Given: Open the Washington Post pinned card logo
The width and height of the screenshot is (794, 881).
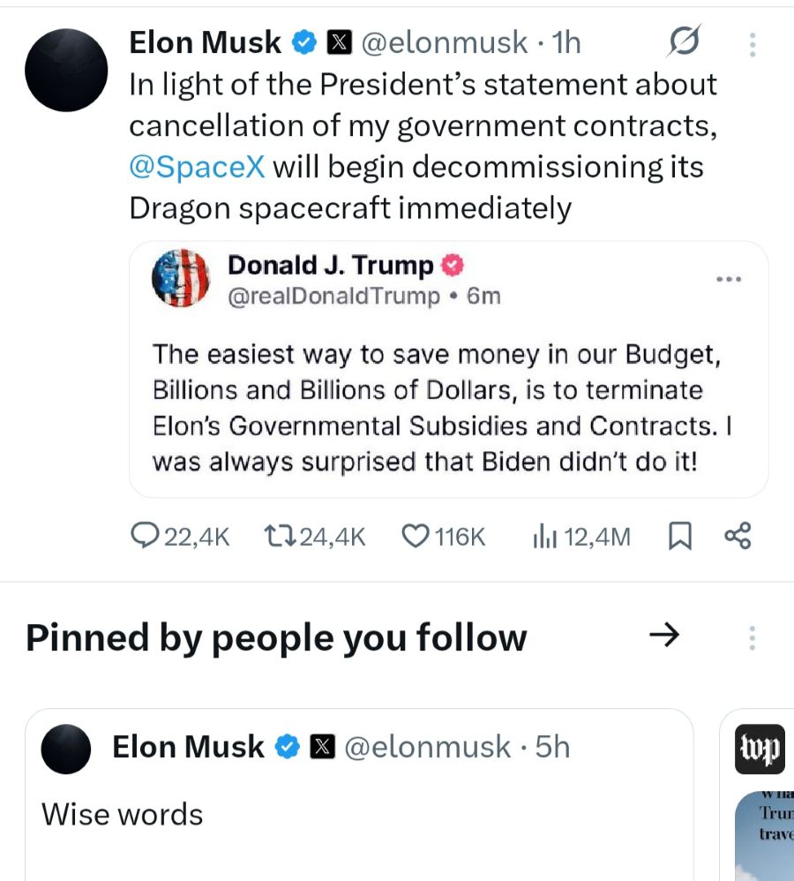Looking at the screenshot, I should (759, 749).
